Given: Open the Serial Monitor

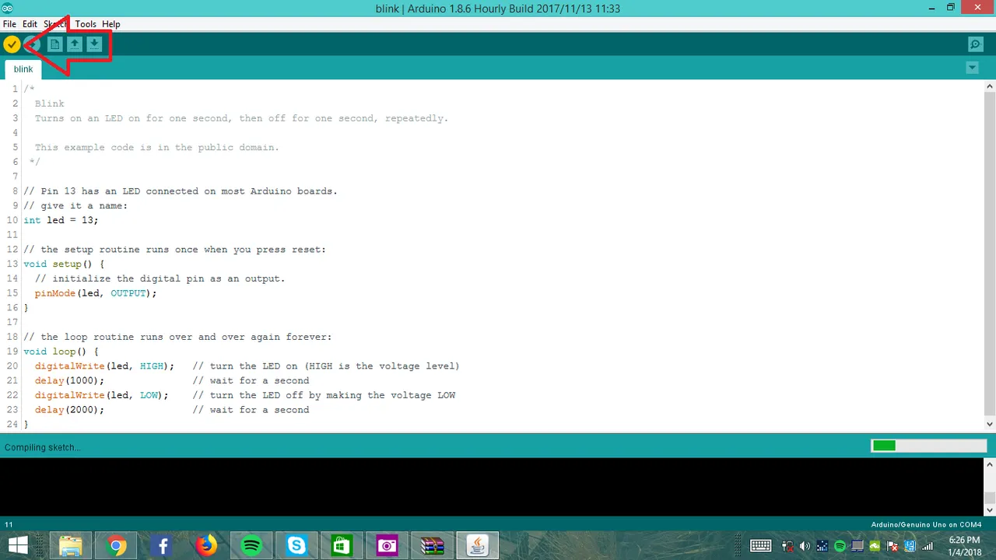Looking at the screenshot, I should (975, 44).
